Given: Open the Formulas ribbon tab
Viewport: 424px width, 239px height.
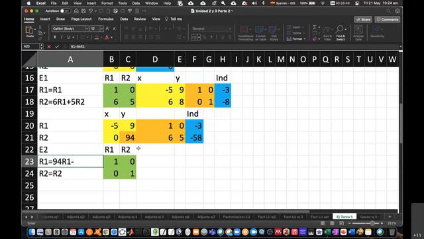Looking at the screenshot, I should click(x=106, y=19).
